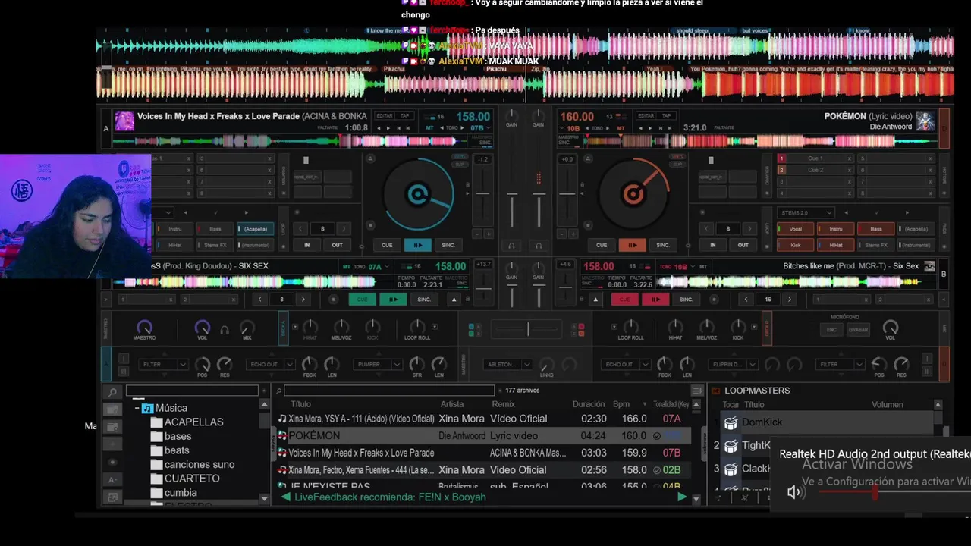Toggle Acapella stem pad on left deck
Viewport: 971px width, 546px height.
point(255,229)
